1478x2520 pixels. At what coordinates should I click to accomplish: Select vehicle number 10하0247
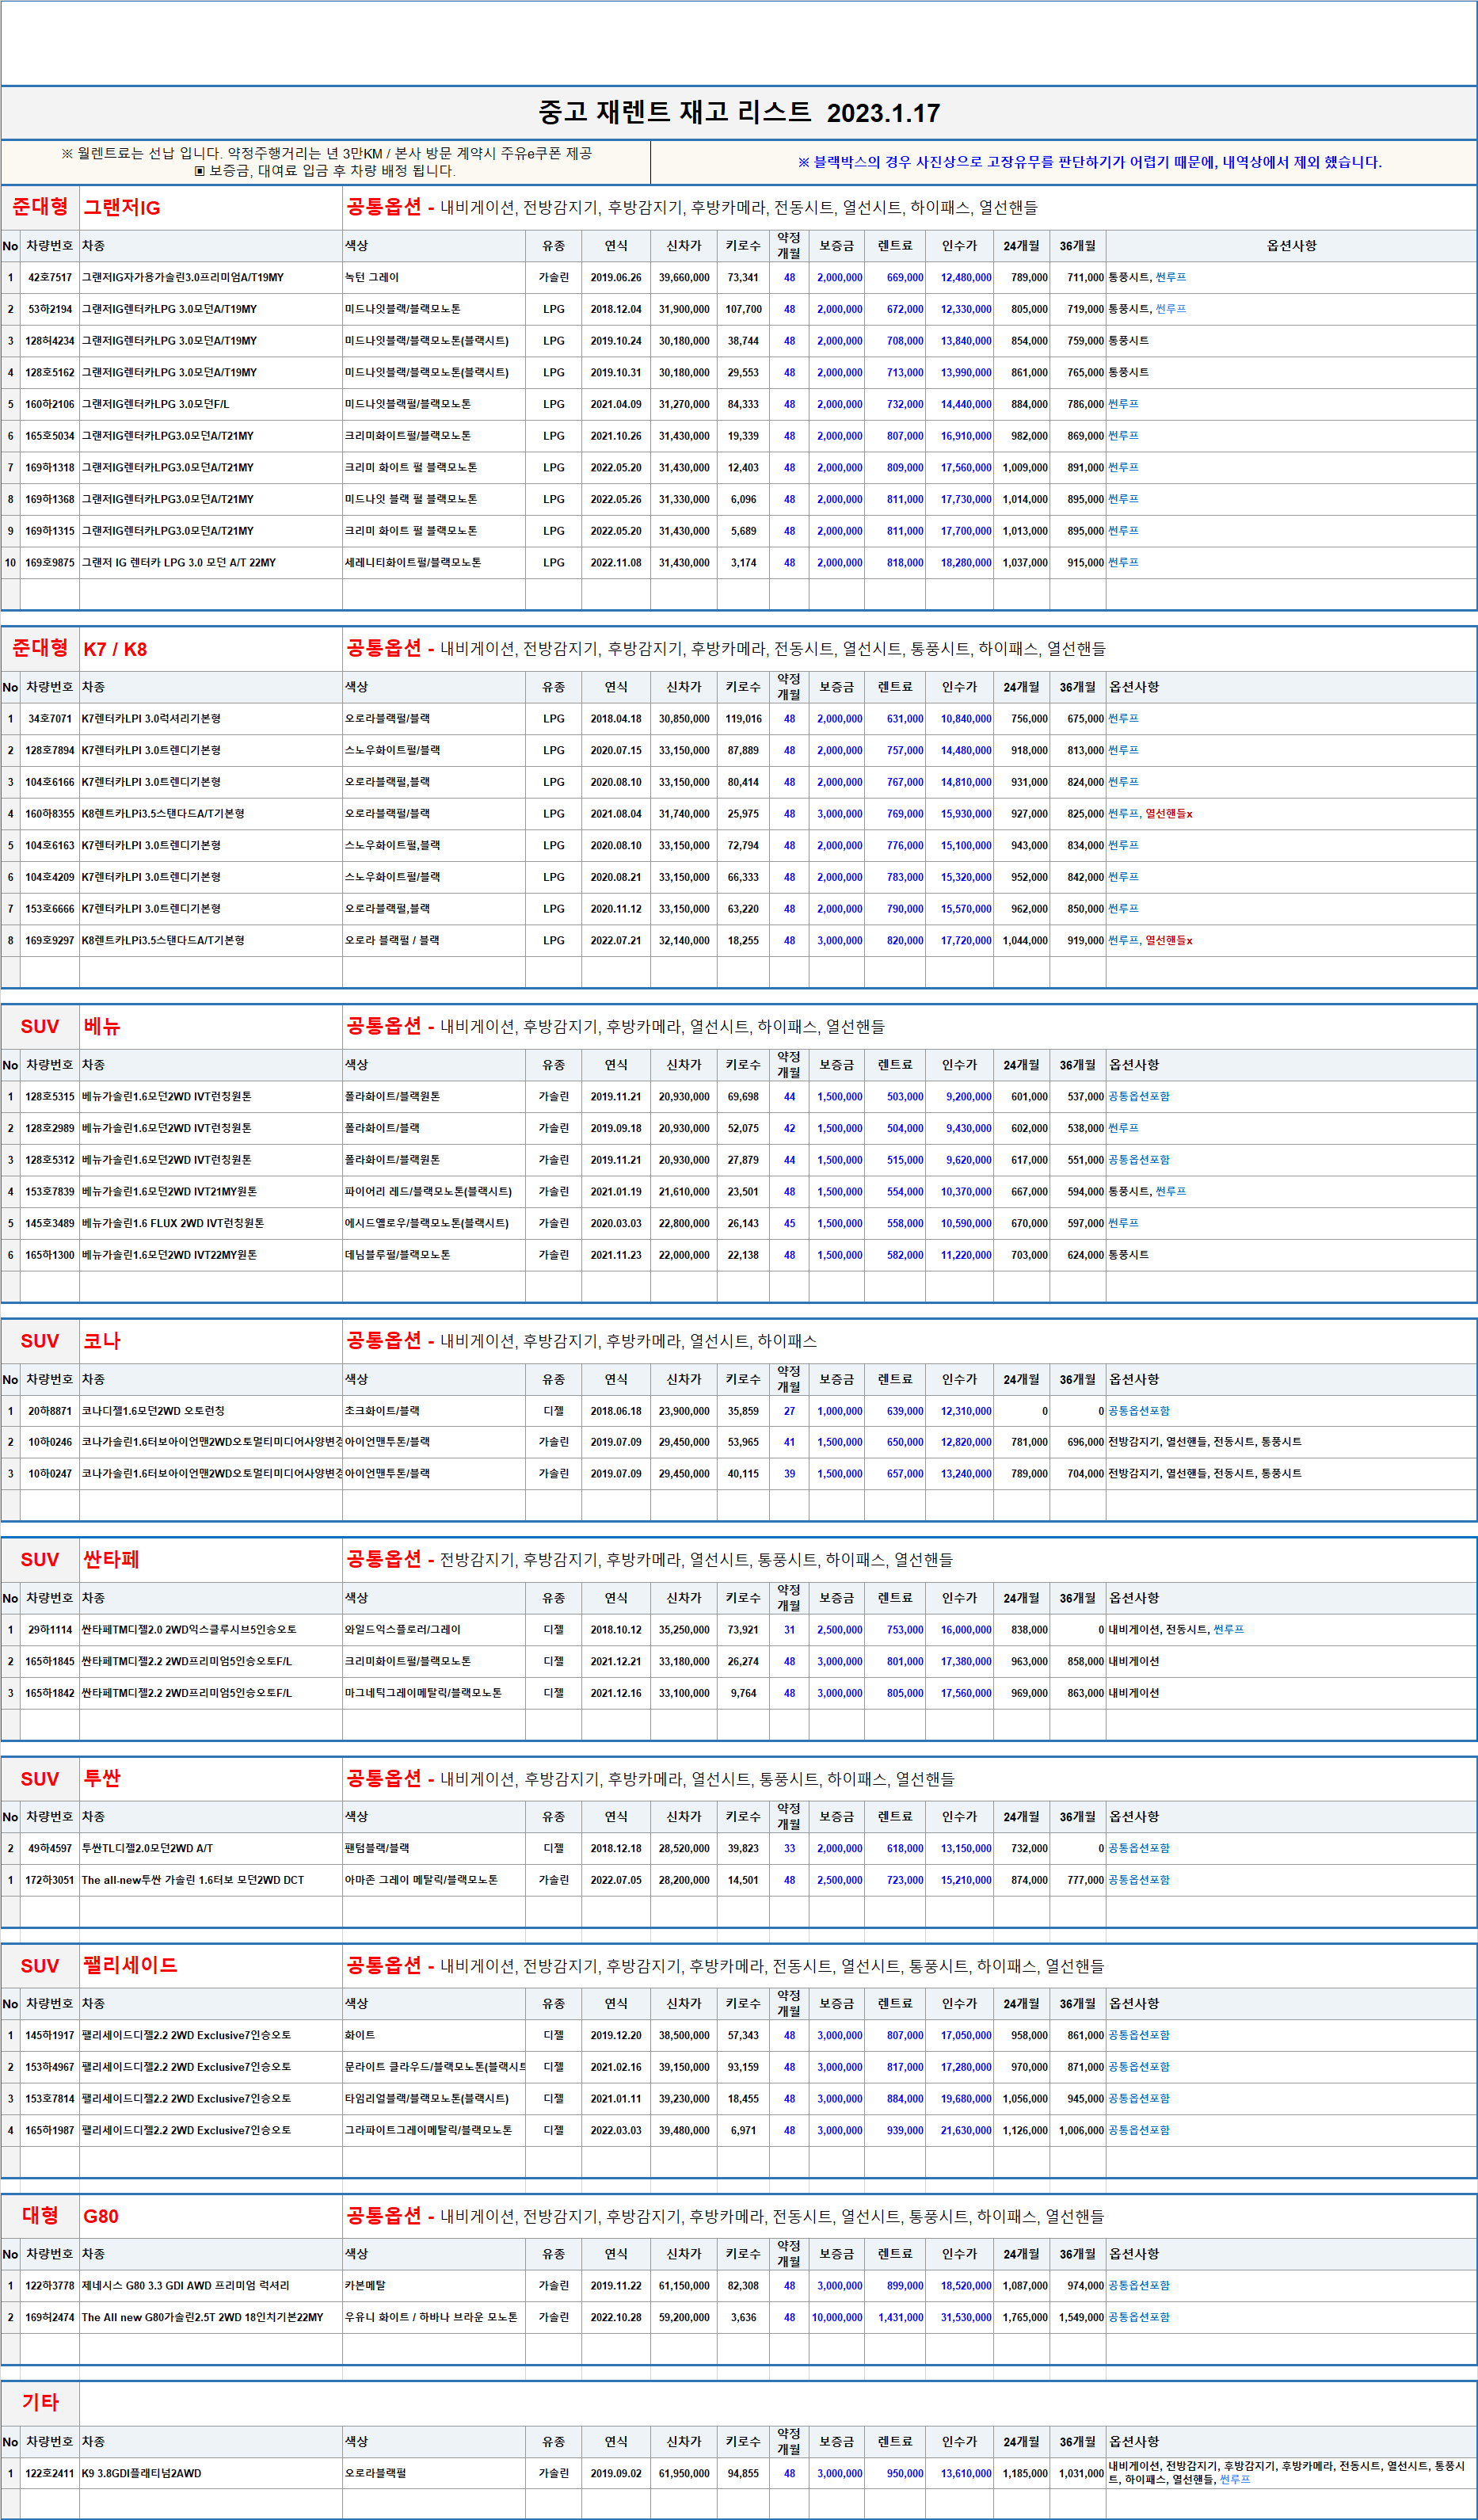click(x=50, y=1473)
